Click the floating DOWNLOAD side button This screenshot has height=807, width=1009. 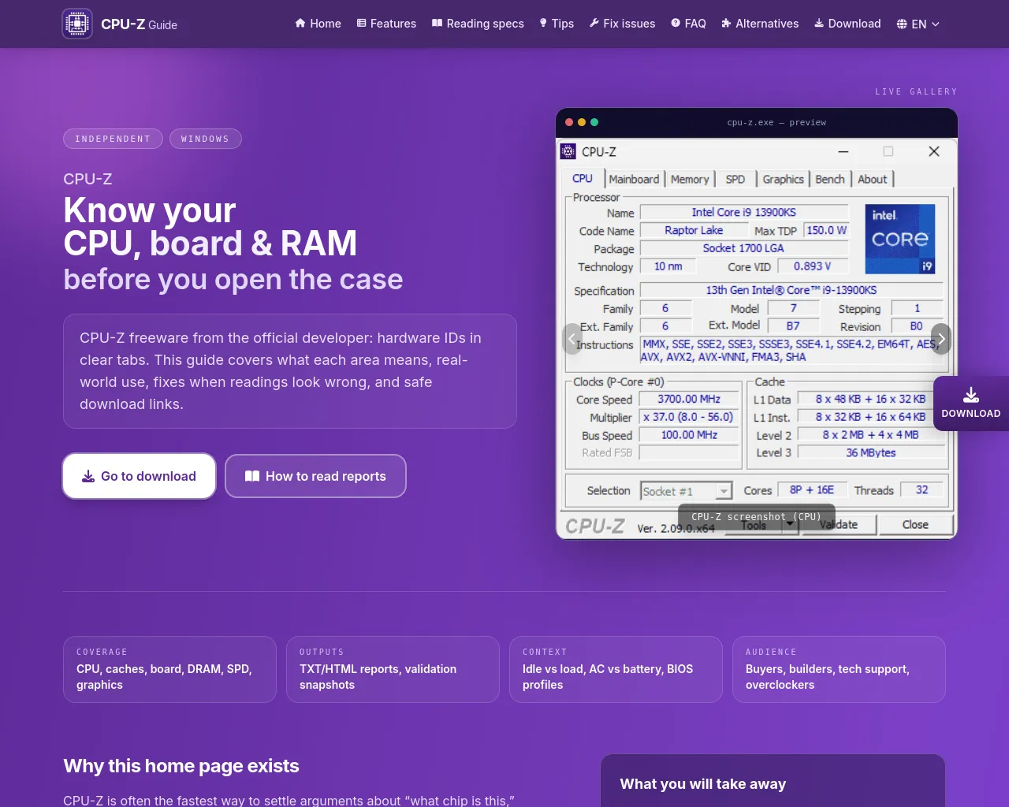(x=971, y=403)
